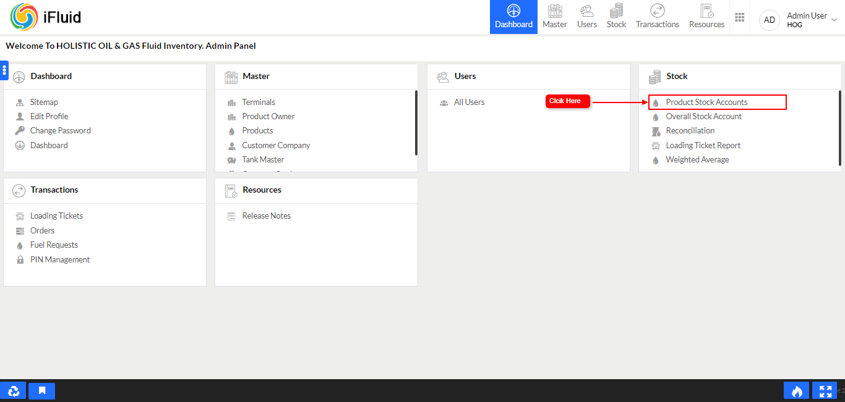Open the Stock menu in top navigation
The image size is (845, 402).
[x=616, y=17]
